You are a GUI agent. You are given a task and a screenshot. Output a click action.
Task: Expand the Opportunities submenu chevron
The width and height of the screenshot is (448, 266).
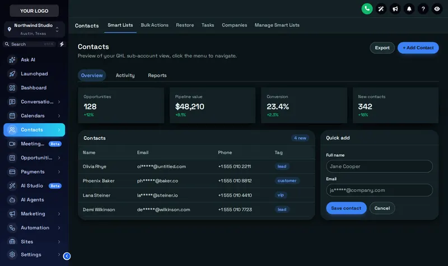click(59, 158)
